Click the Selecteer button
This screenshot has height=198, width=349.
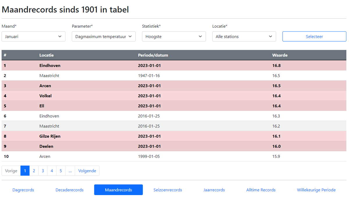pos(314,36)
